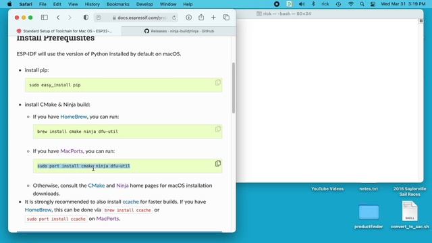Open the first HomeBrew link

pos(74,117)
